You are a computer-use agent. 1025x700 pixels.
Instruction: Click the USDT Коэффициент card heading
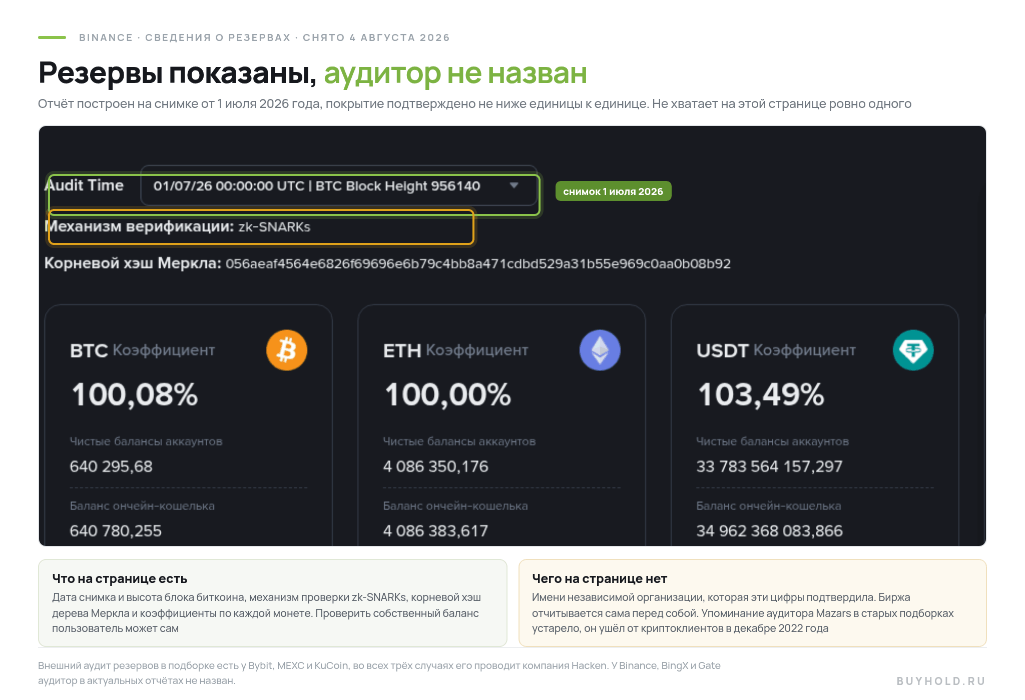click(x=776, y=350)
